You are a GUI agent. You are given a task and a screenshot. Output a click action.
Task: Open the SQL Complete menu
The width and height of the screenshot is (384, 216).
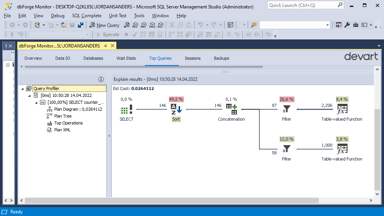click(87, 16)
